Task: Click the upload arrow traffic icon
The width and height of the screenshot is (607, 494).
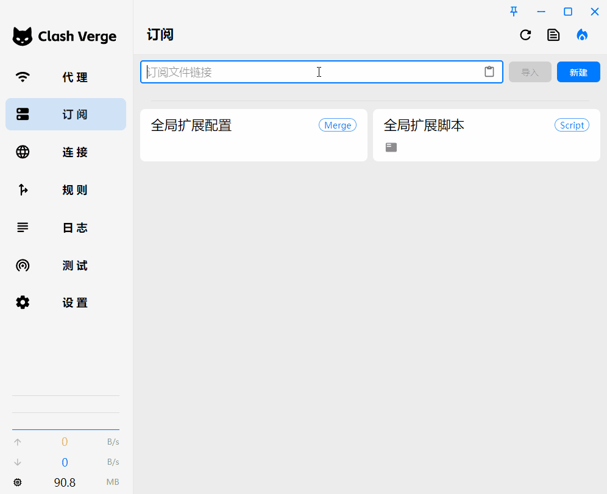Action: coord(18,442)
